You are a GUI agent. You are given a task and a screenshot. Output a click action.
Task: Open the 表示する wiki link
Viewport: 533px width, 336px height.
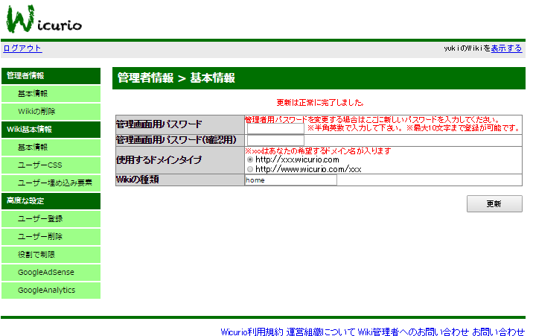coord(506,48)
